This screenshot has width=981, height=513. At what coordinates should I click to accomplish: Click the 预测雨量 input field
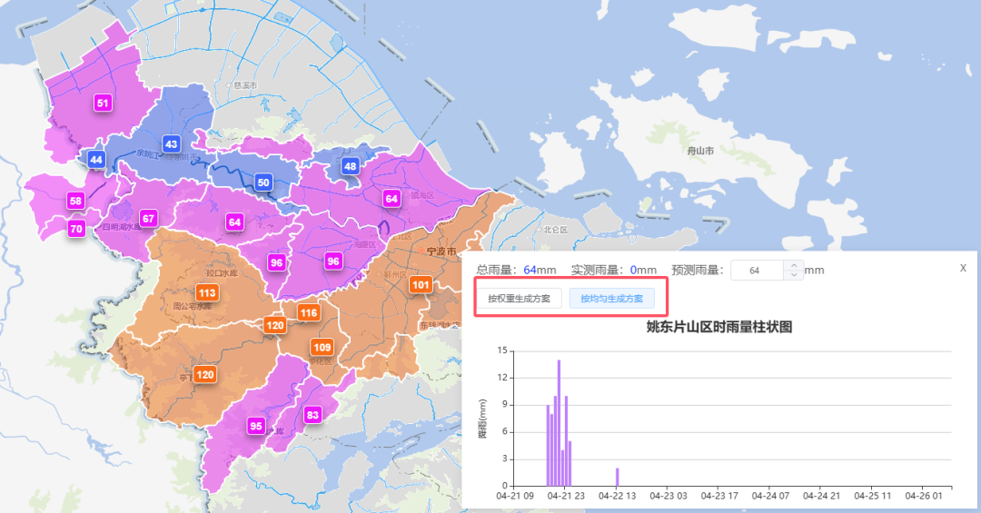[x=756, y=271]
